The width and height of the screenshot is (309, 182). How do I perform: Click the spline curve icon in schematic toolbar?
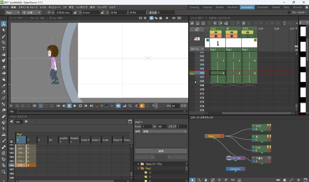click(292, 180)
